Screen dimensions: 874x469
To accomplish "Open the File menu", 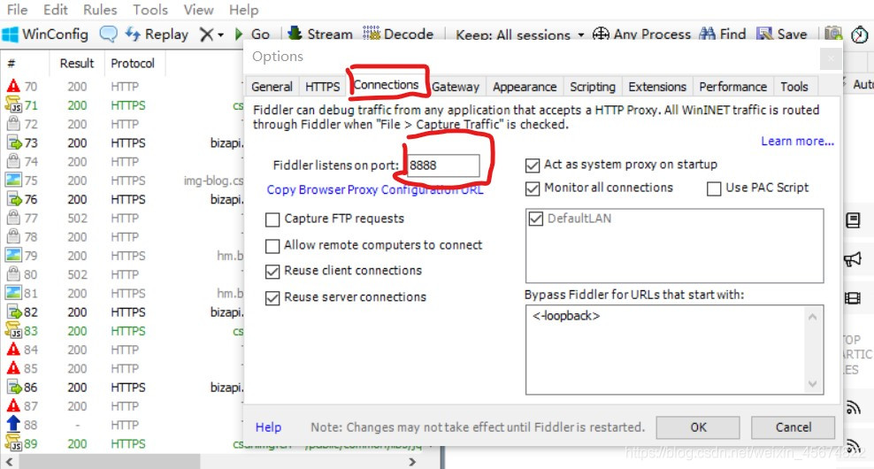I will coord(17,10).
